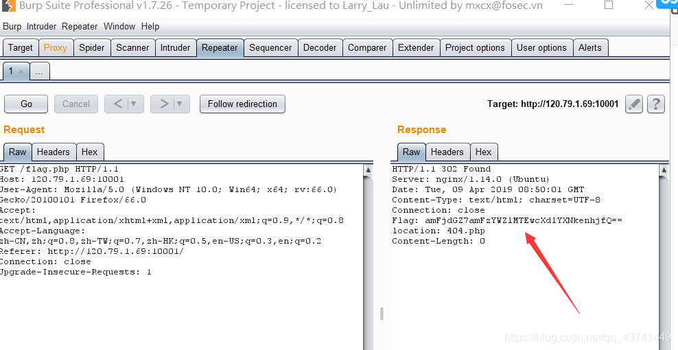Click the Cancel button
This screenshot has width=678, height=350.
click(x=75, y=104)
